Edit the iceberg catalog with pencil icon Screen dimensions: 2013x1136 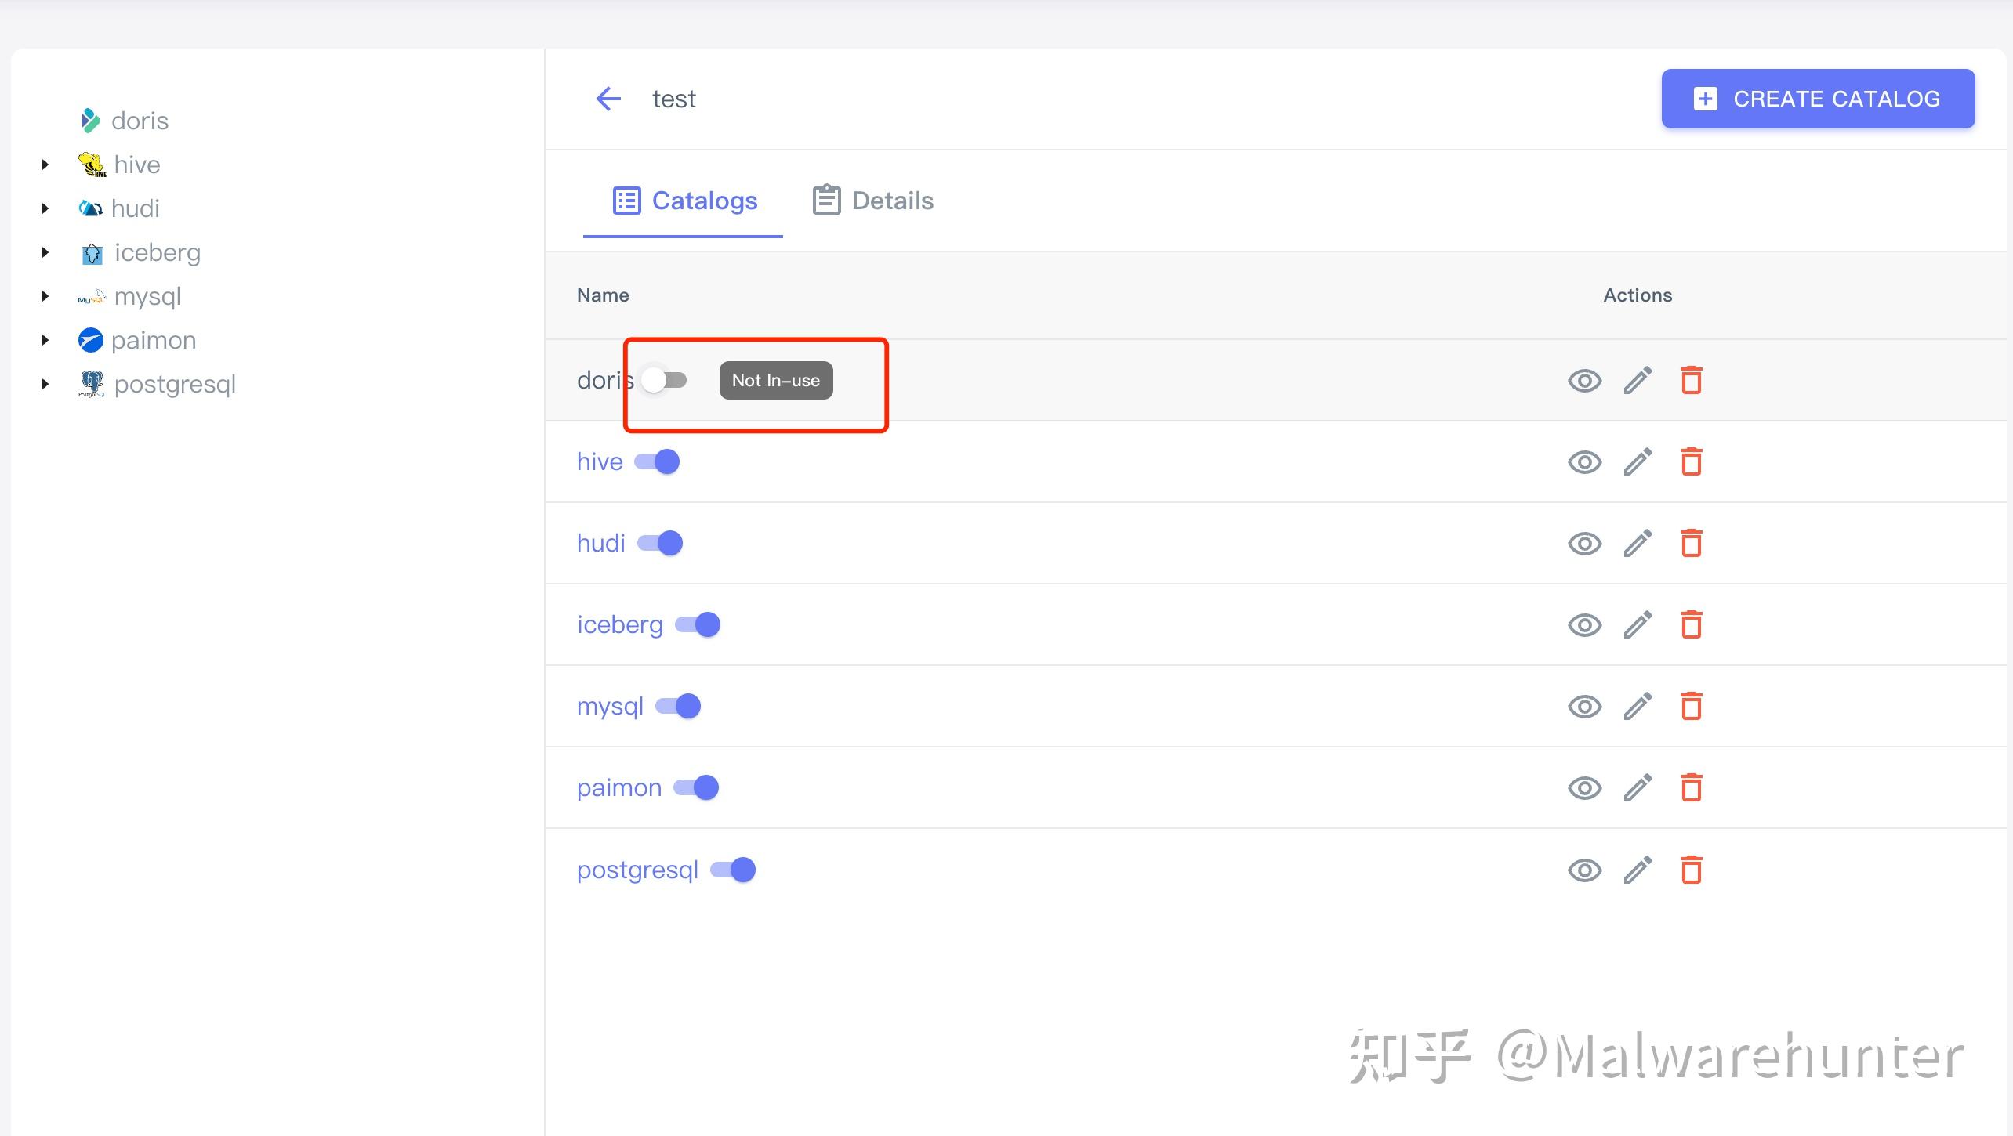coord(1638,625)
